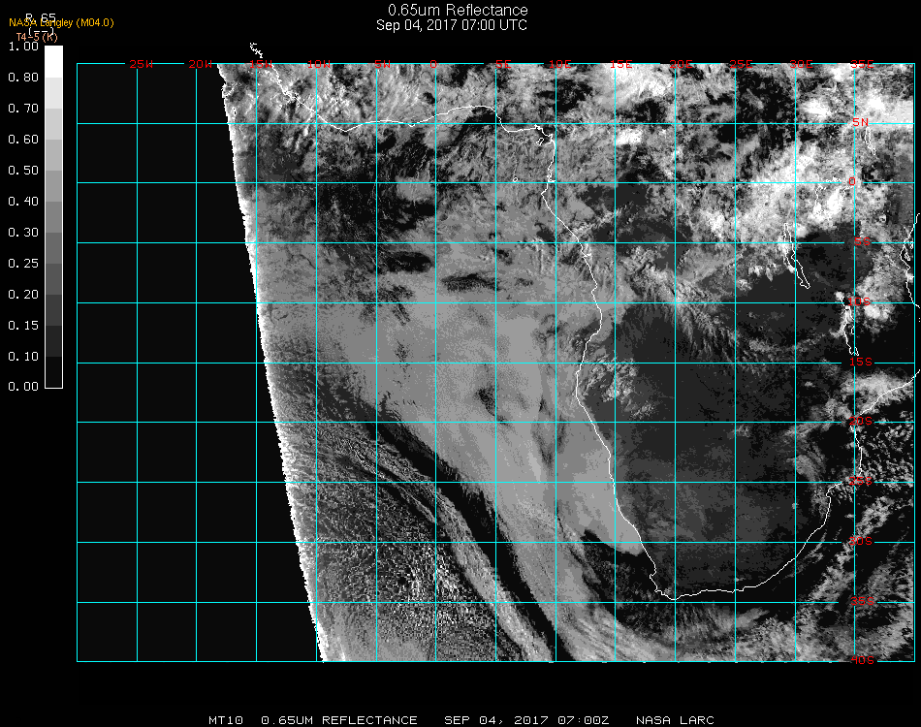
Task: Click the black bottom segment of the grayscale color bar
Action: point(53,371)
